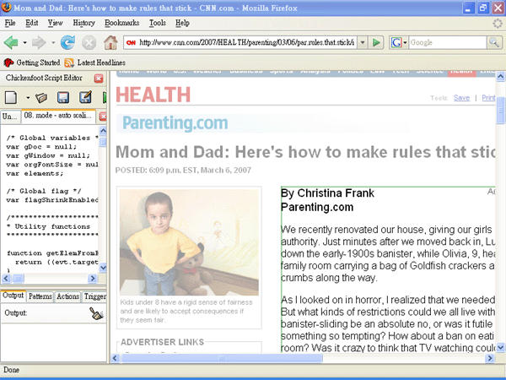506x380 pixels.
Task: Click the page horizontal scrollbar thumb
Action: tap(221, 358)
